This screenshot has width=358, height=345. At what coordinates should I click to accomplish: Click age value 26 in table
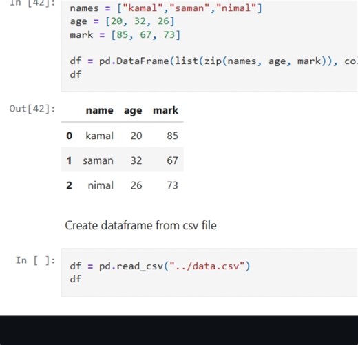(136, 185)
